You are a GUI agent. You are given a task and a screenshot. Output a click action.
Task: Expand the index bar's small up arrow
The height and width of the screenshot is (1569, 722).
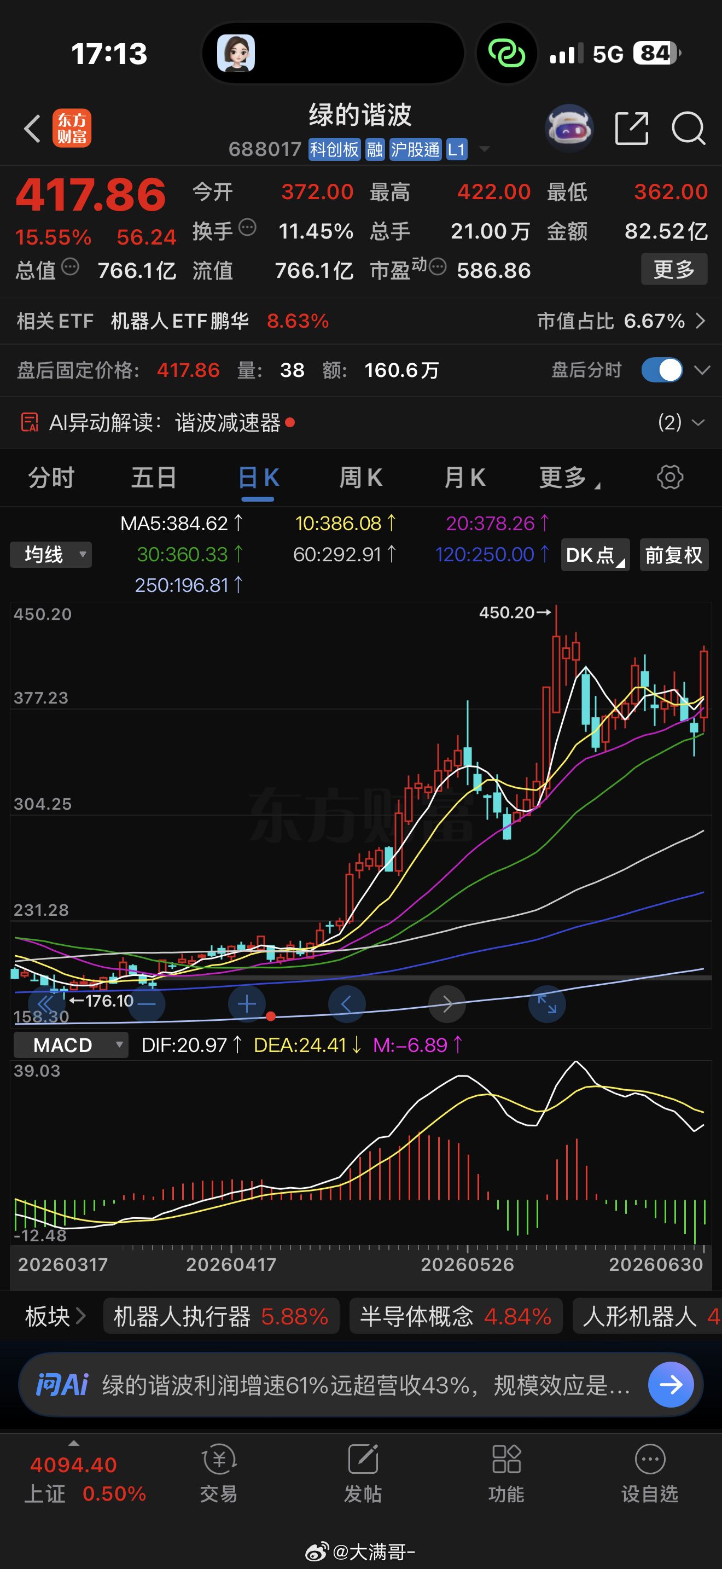(x=74, y=1443)
